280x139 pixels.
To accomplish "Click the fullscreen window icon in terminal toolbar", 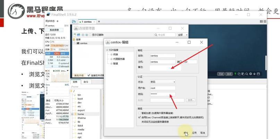I will (258, 74).
